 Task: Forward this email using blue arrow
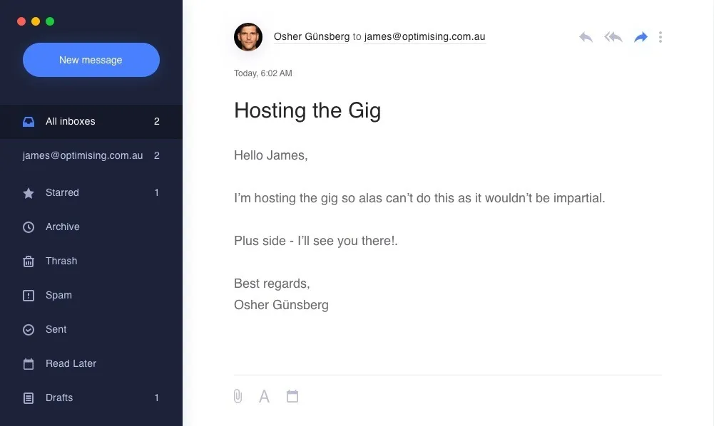click(x=641, y=37)
